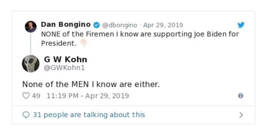Expand the conversation with the right chevron
Screen dimensions: 267x140
click(241, 115)
